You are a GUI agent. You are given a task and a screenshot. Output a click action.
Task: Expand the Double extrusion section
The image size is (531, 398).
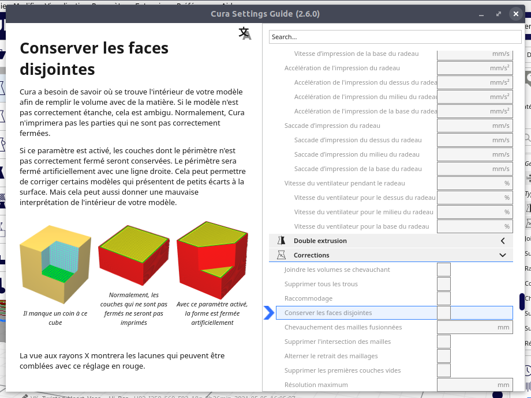pos(503,241)
